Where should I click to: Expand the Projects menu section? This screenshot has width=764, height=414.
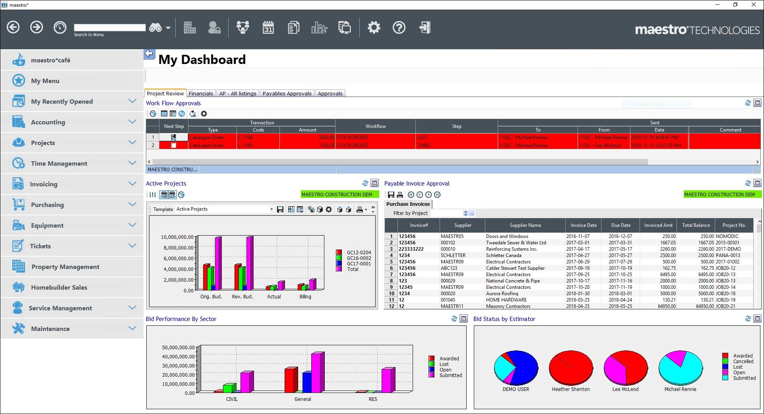point(132,143)
